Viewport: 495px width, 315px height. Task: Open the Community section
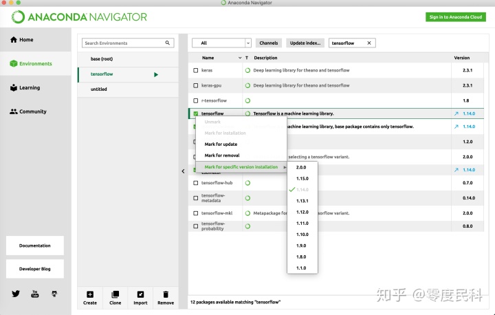point(28,111)
